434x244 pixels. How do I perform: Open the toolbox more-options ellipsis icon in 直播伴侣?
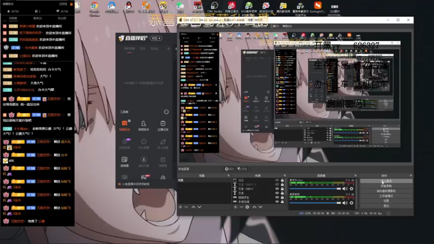[166, 112]
